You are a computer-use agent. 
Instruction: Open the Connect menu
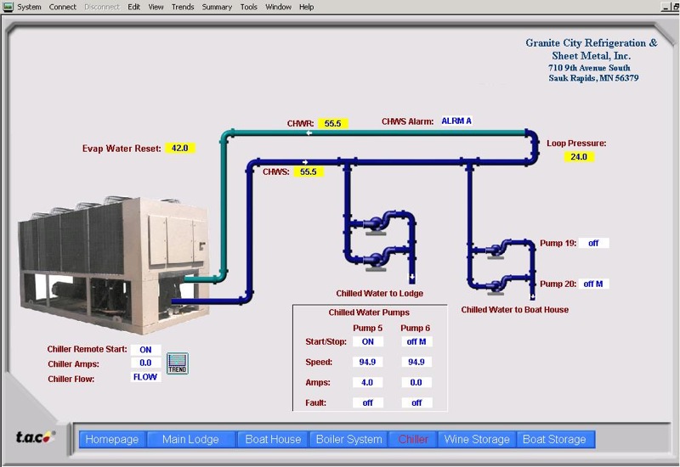click(62, 7)
